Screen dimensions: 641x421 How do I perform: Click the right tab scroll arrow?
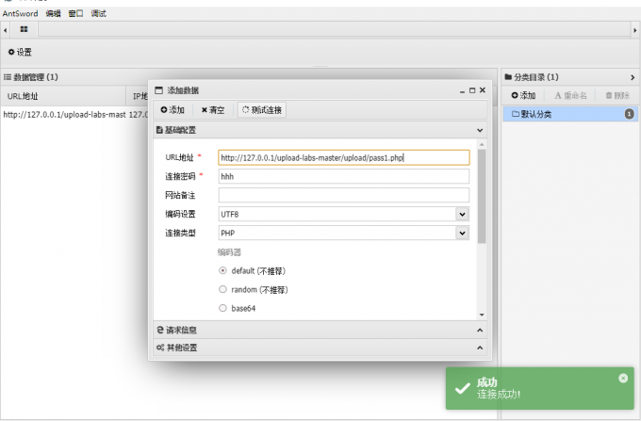[634, 30]
